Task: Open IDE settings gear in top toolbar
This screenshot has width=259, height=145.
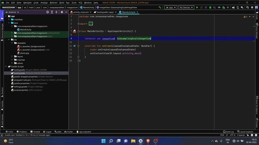Action: [x=252, y=7]
